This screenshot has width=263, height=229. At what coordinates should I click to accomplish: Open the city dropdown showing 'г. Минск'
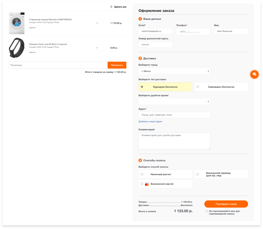pyautogui.click(x=174, y=71)
